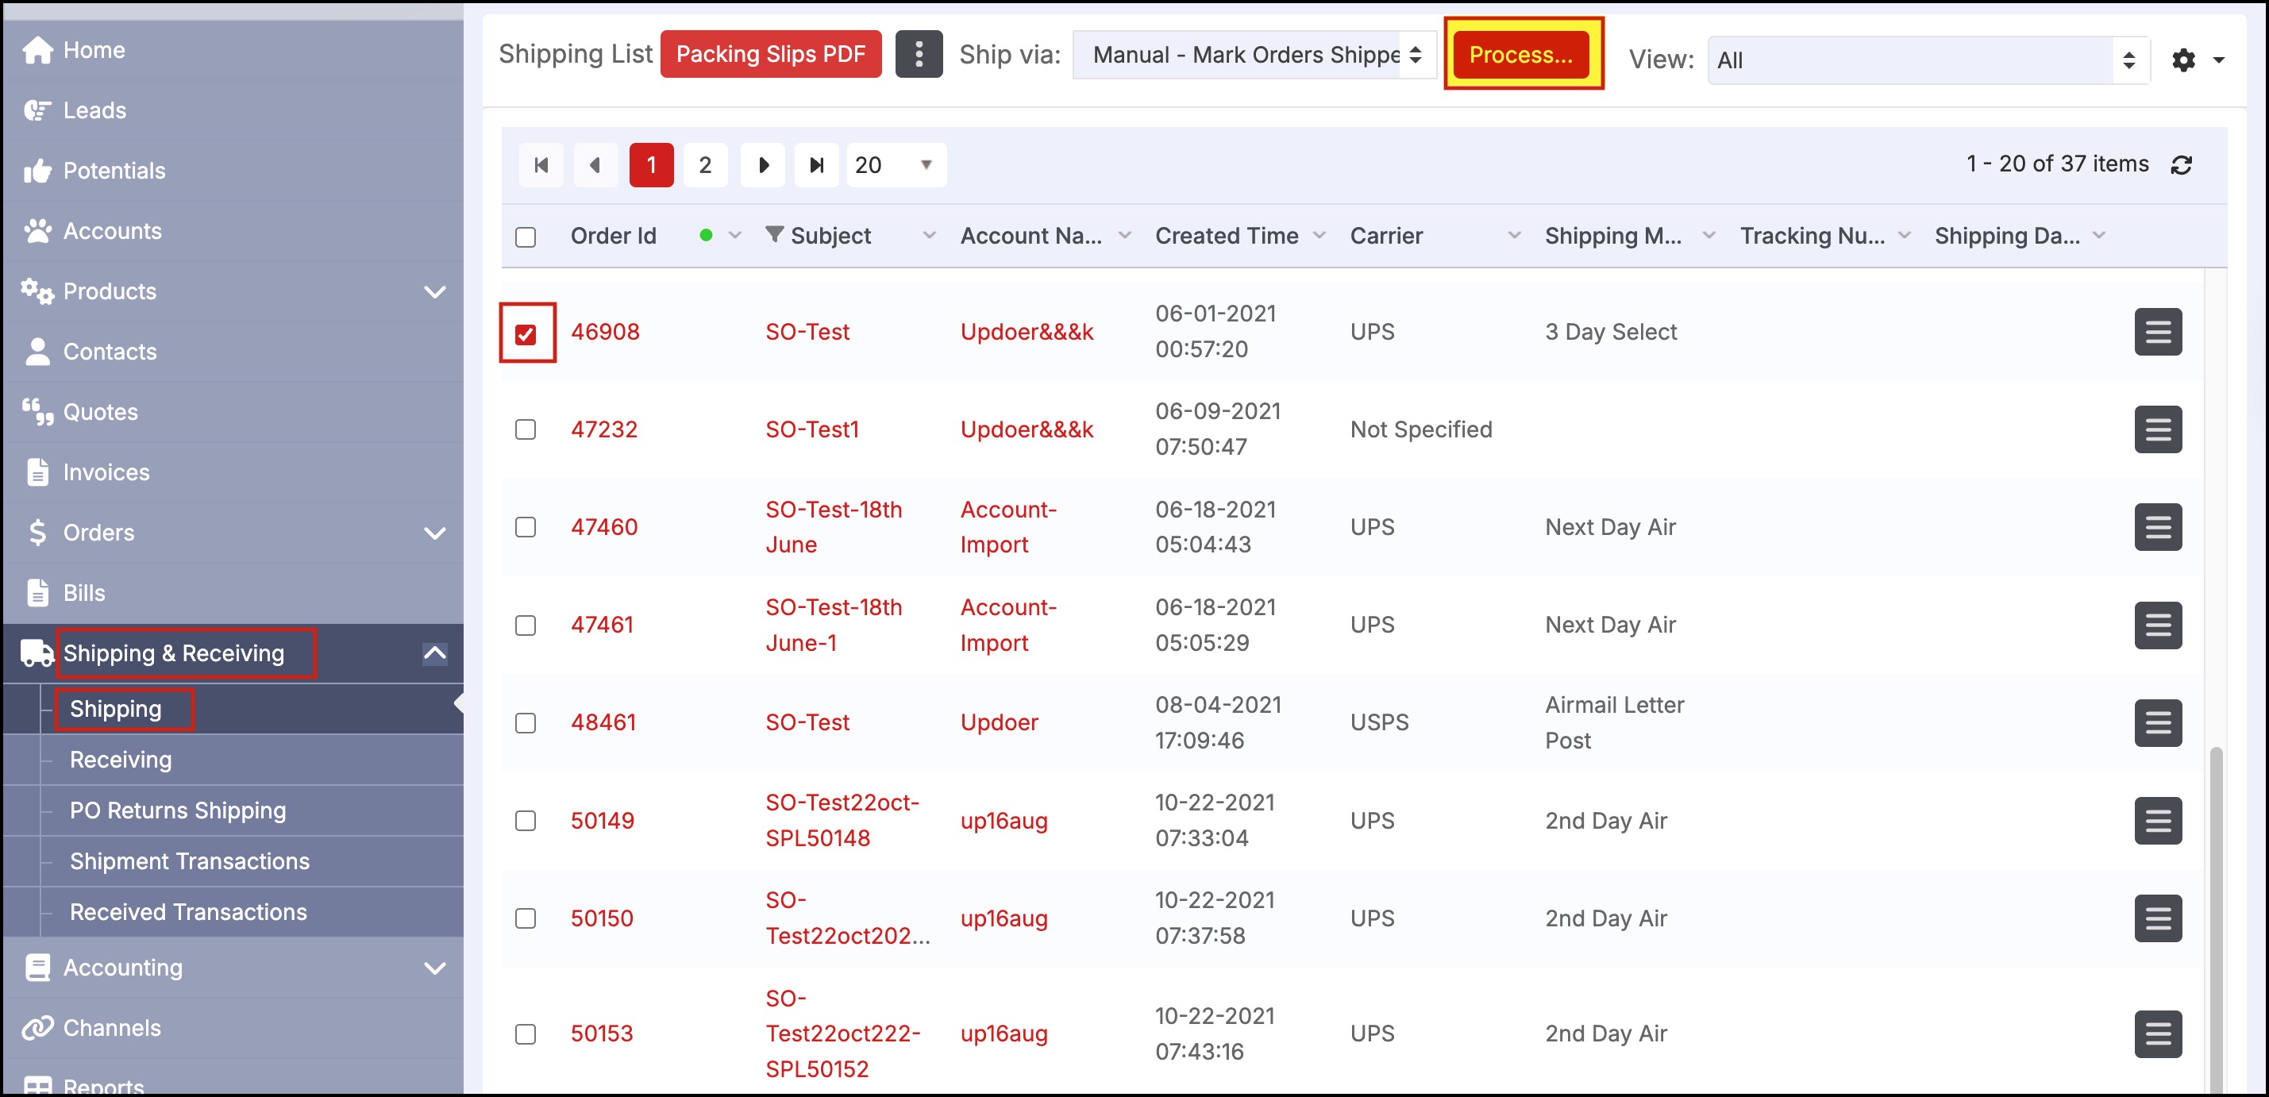Click the three-dot more options icon
Viewport: 2269px width, 1097px height.
(918, 55)
